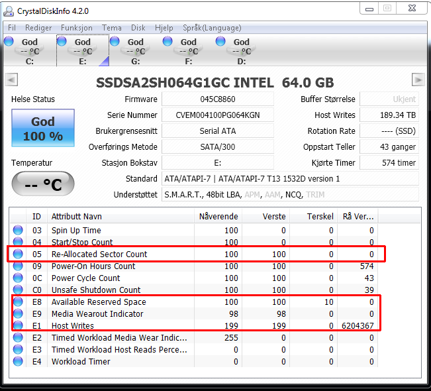
Task: Click Rotation Rate ---- (SSD) field
Action: [x=389, y=131]
